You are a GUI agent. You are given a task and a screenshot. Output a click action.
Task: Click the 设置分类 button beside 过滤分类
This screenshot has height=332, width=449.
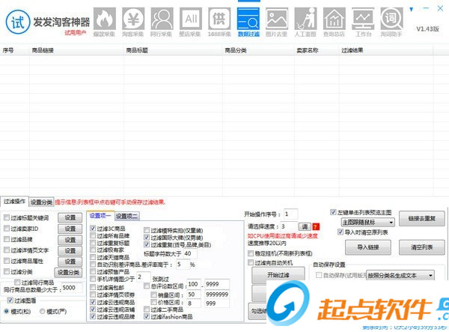pos(68,272)
